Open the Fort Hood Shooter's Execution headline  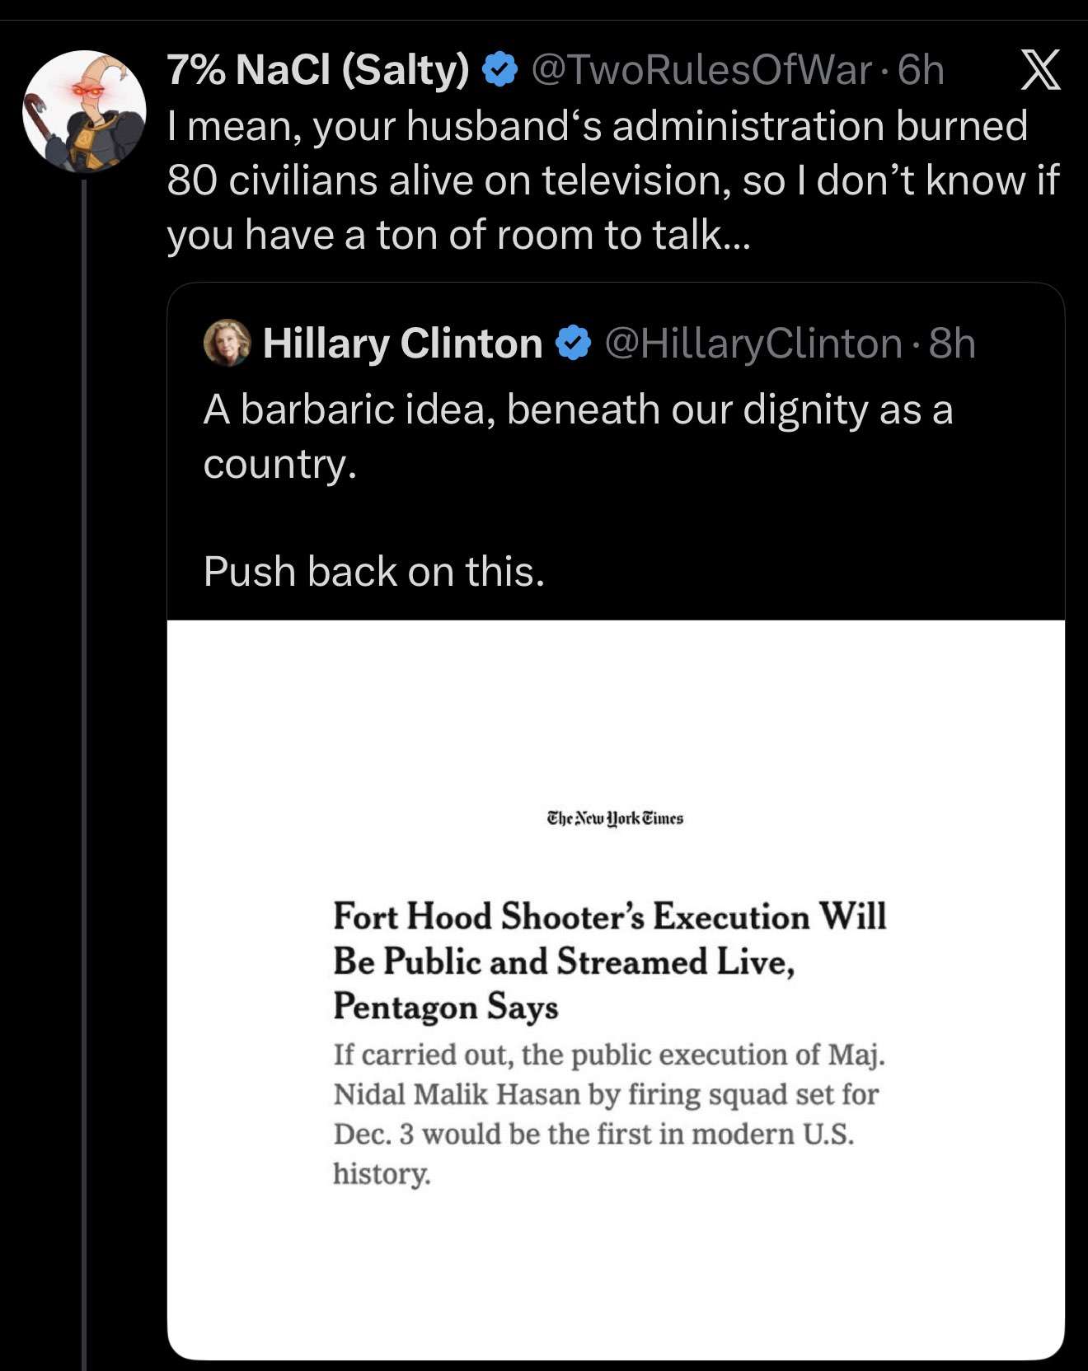click(x=610, y=962)
